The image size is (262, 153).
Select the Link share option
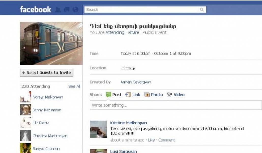[133, 95]
